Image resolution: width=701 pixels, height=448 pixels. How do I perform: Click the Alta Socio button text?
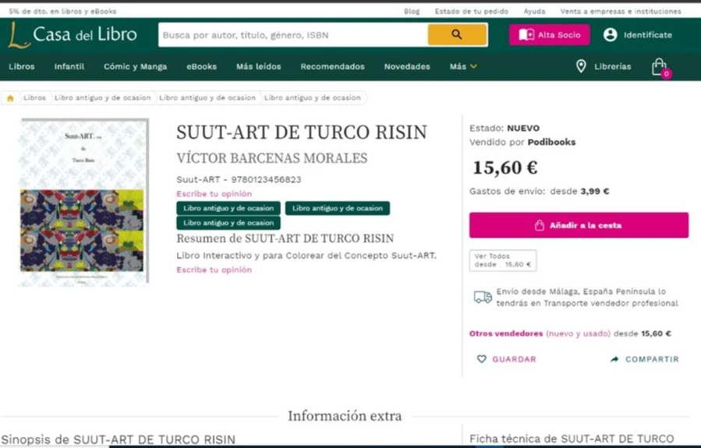pos(559,35)
